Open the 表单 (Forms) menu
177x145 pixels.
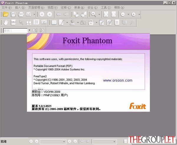pos(79,8)
